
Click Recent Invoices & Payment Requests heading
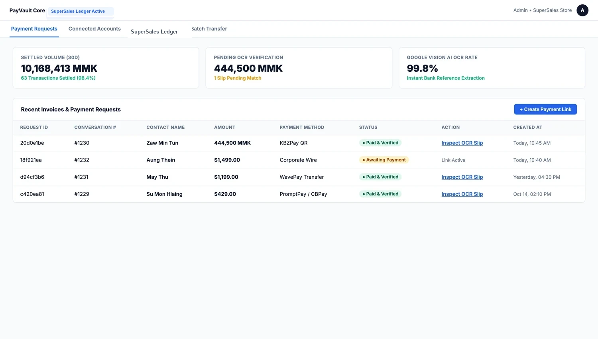pyautogui.click(x=71, y=110)
